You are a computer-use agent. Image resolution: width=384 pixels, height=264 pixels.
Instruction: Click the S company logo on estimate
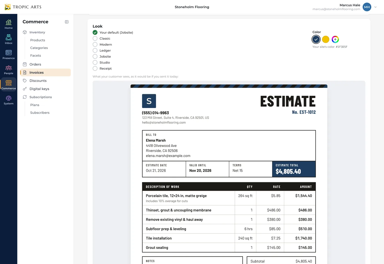(x=149, y=101)
